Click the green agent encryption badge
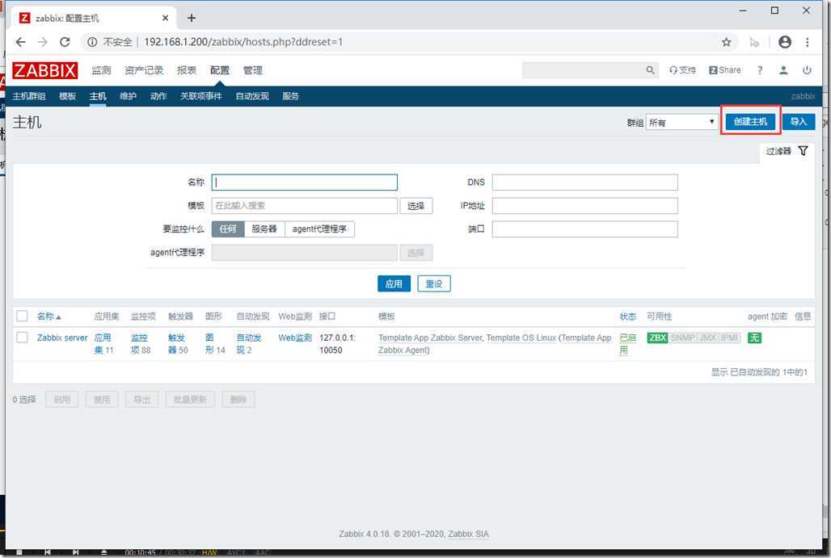 754,338
